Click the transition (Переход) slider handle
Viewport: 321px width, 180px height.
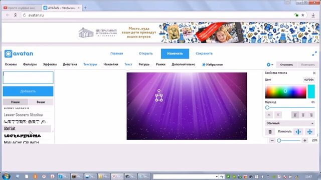[x=267, y=107]
